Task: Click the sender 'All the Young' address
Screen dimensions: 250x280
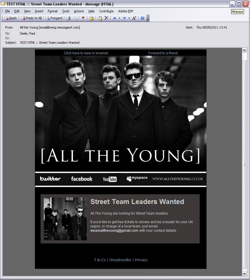Action: click(50, 27)
